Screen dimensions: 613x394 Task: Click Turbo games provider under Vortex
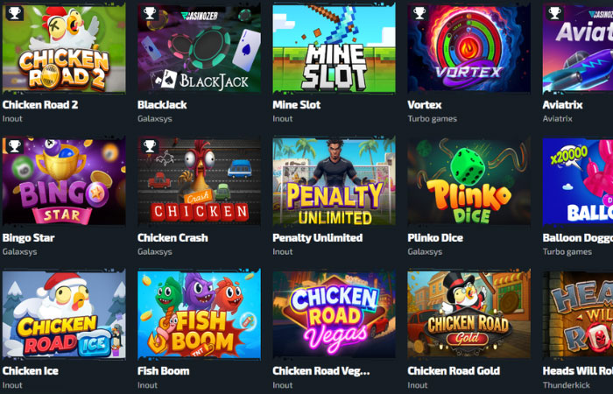pos(432,119)
